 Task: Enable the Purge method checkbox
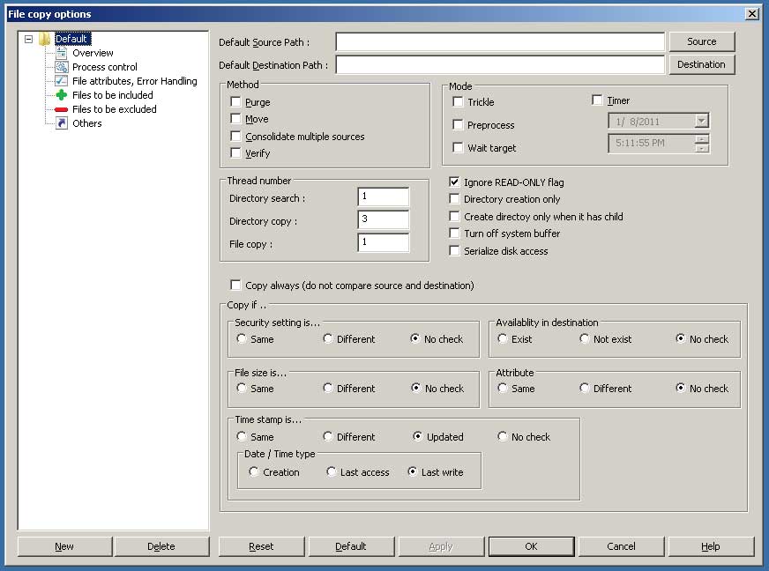click(x=235, y=102)
